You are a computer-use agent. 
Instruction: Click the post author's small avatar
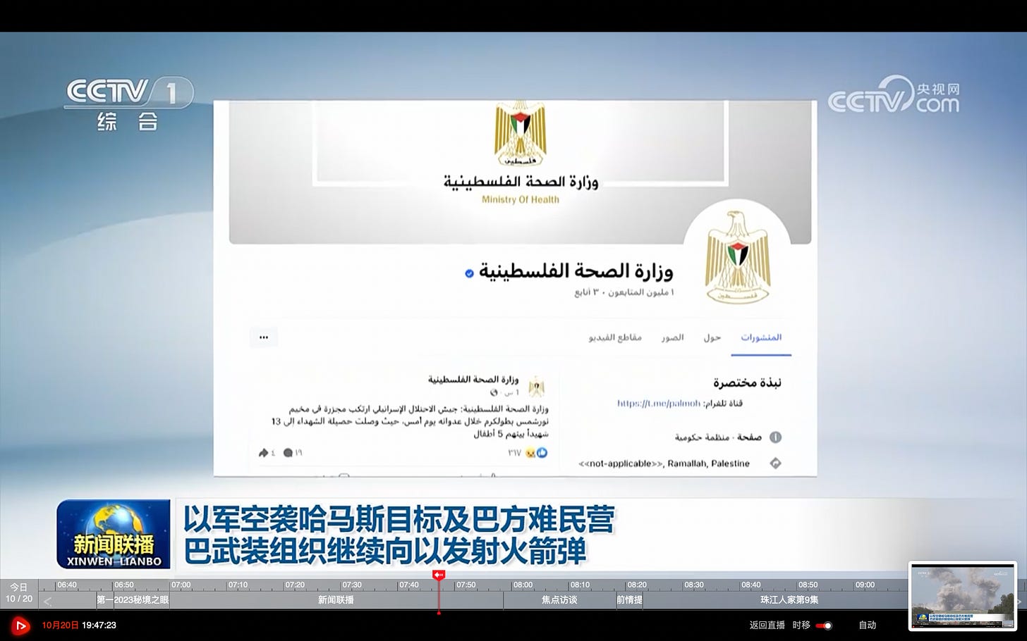coord(537,386)
